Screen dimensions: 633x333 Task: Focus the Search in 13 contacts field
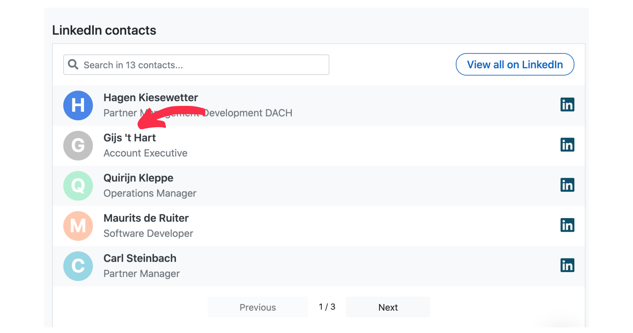pyautogui.click(x=196, y=65)
